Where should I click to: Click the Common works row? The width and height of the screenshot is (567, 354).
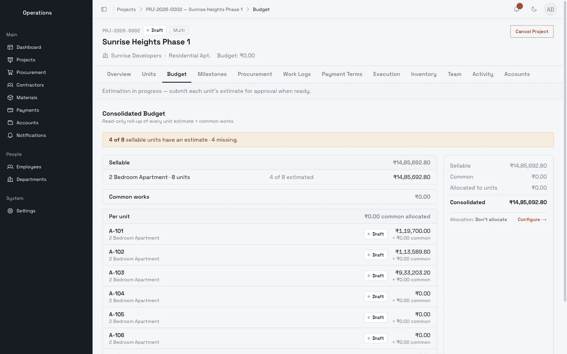pos(270,197)
